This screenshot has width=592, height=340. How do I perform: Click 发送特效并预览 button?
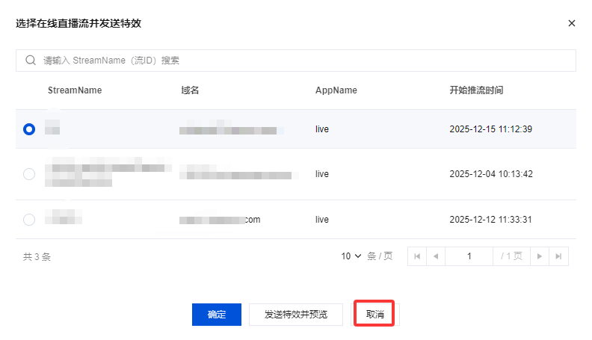(x=297, y=315)
